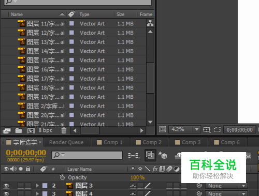Click the Opacity value 100%

pyautogui.click(x=137, y=177)
